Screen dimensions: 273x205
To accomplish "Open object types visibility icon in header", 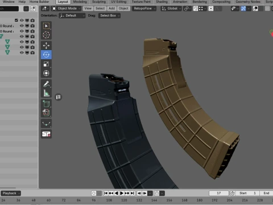I will 235,9.
